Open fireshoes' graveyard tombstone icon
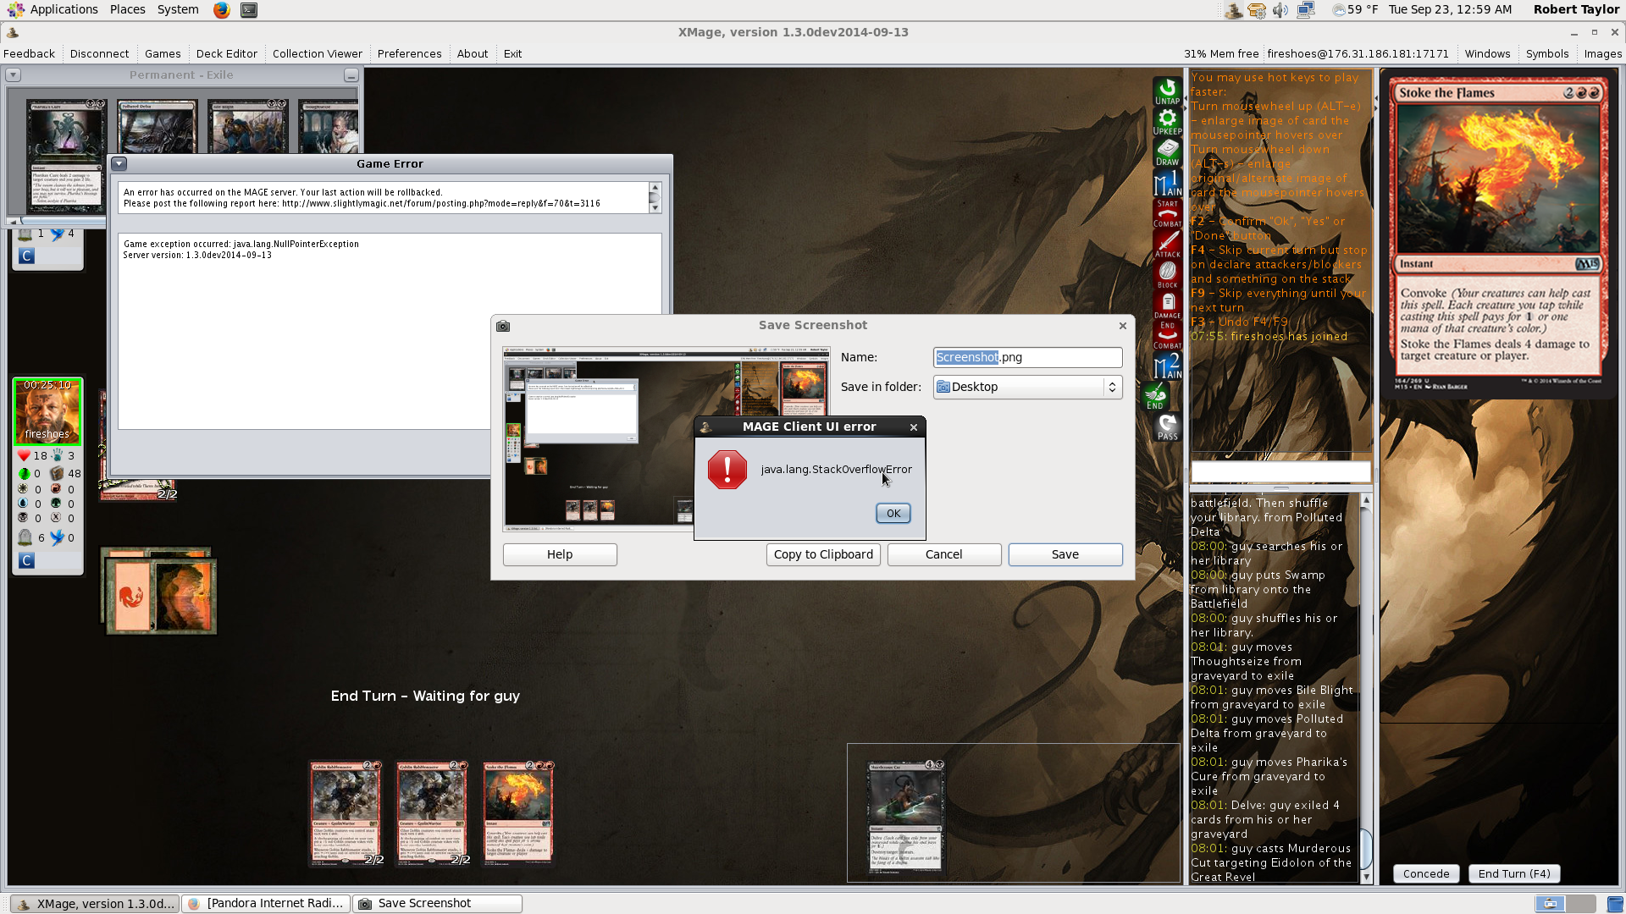 coord(25,537)
